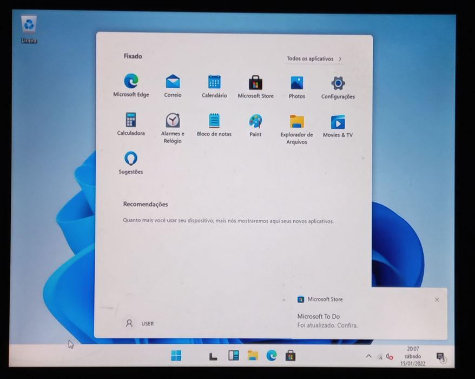Open Microsoft Store pinned tile
The image size is (475, 379).
[x=255, y=87]
